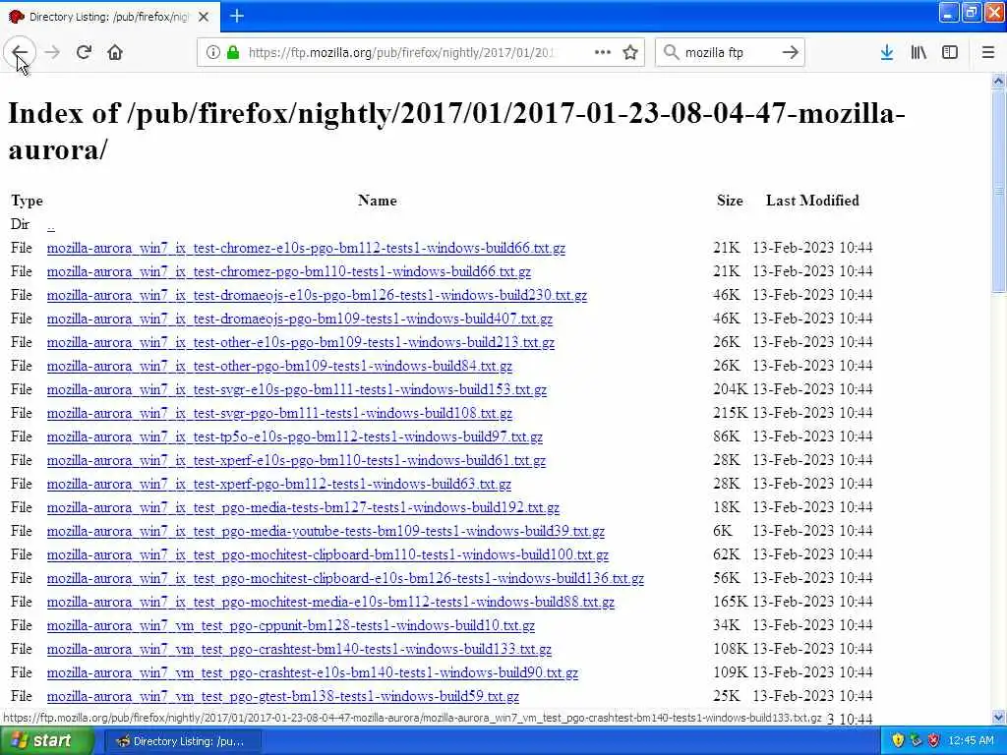This screenshot has height=755, width=1007.
Task: Click the vertical scrollbar thumb
Action: [998, 191]
